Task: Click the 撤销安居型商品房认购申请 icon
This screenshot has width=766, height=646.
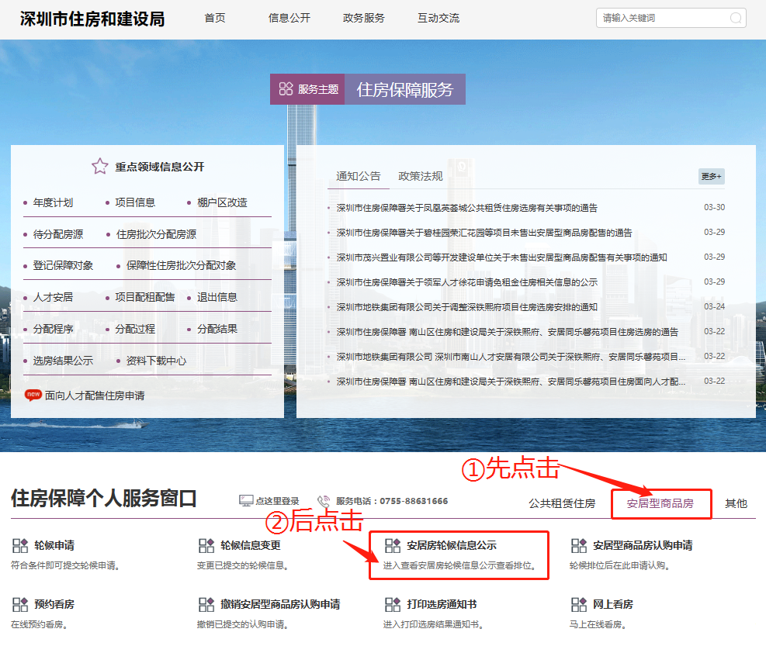Action: point(206,604)
